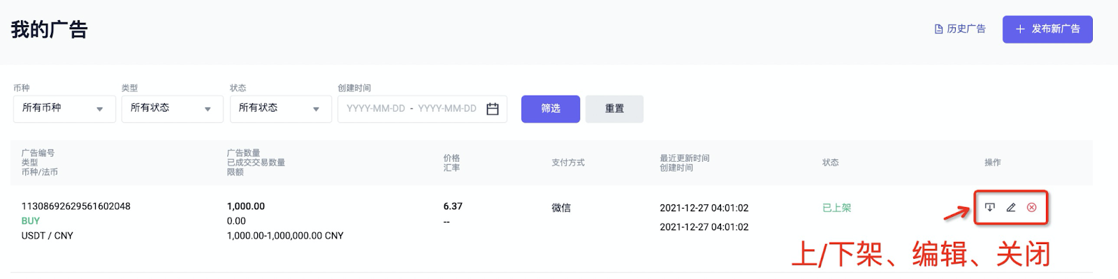Click the pencil edit ad icon
The image size is (1118, 279).
[1010, 207]
